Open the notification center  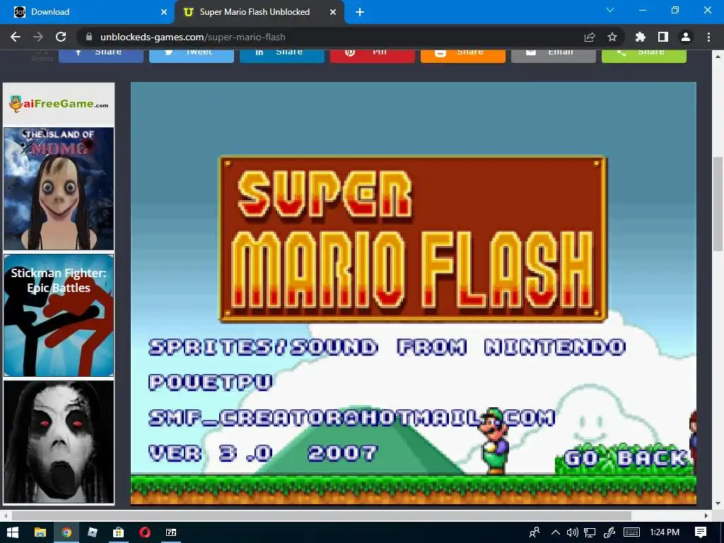[701, 532]
